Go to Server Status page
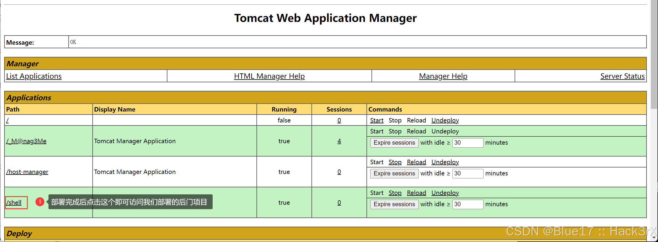This screenshot has height=242, width=658. (x=622, y=76)
